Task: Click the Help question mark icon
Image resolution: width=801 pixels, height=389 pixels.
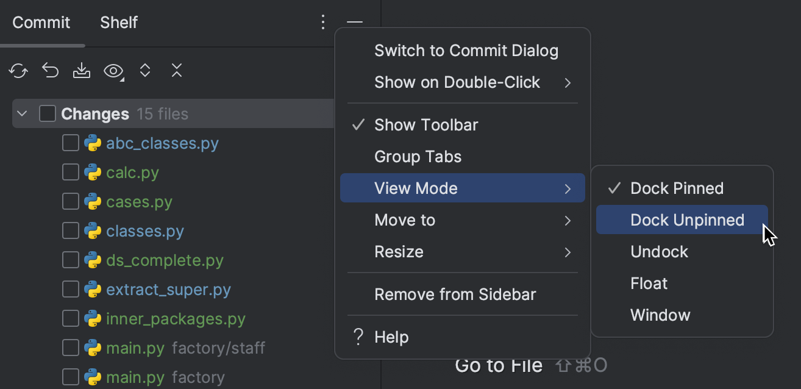Action: [x=357, y=337]
